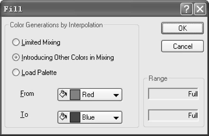Expand the To color dropdown arrow
209x136 pixels.
point(116,118)
